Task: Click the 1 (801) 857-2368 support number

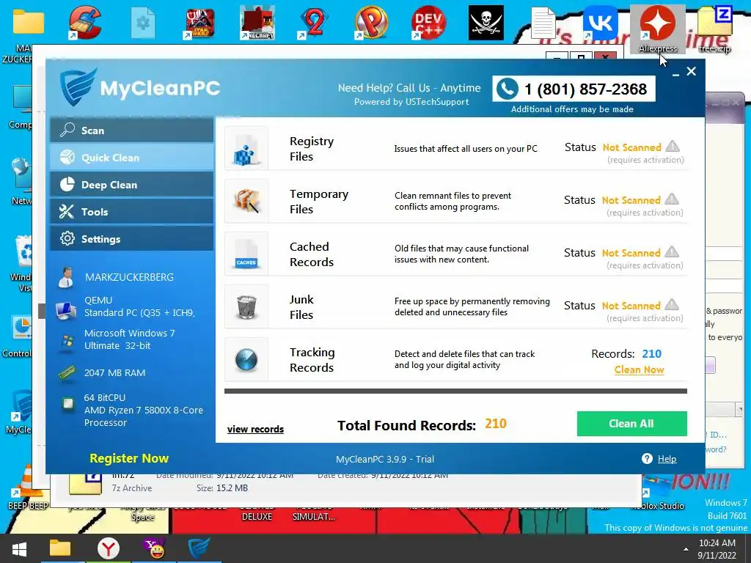Action: pyautogui.click(x=585, y=89)
